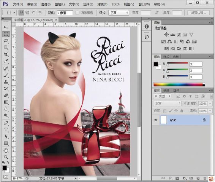Viewport: 215px width, 182px height.
Task: Add Color Balance adjustment
Action: click(x=170, y=42)
